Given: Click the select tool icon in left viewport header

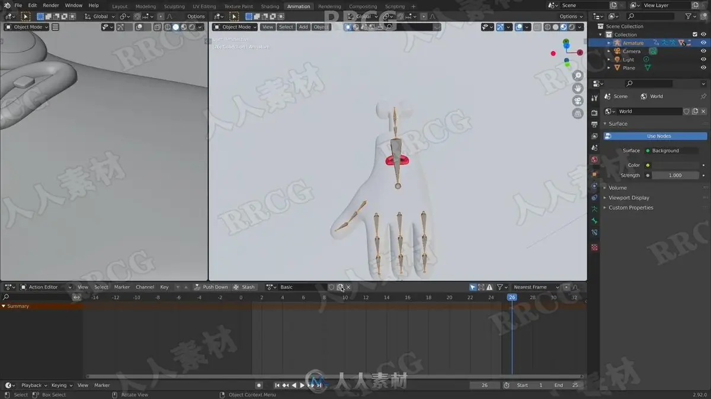Looking at the screenshot, I should pyautogui.click(x=25, y=17).
